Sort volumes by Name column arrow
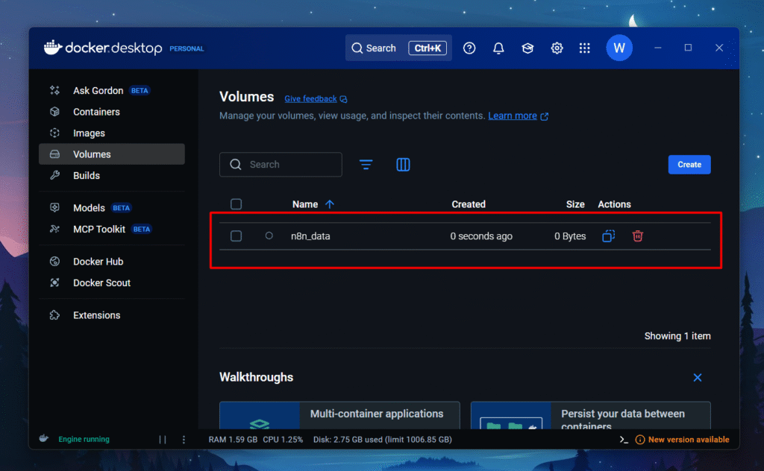Image resolution: width=764 pixels, height=471 pixels. (330, 204)
